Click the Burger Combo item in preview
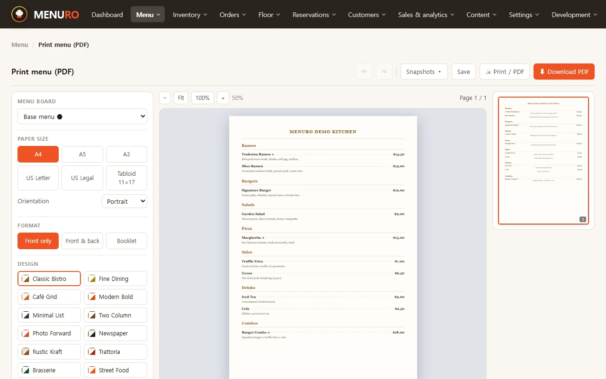Image resolution: width=606 pixels, height=379 pixels. (x=323, y=334)
